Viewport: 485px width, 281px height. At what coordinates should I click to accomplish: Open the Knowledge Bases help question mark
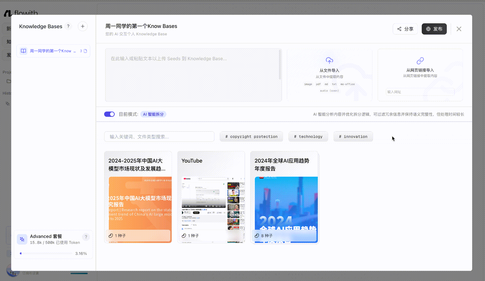(x=68, y=26)
